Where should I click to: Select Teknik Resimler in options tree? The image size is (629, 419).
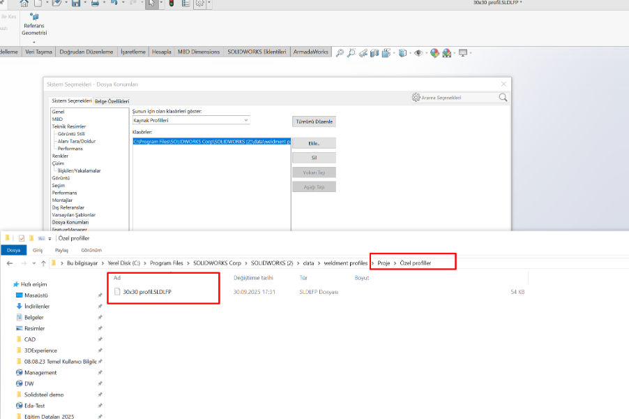[69, 126]
